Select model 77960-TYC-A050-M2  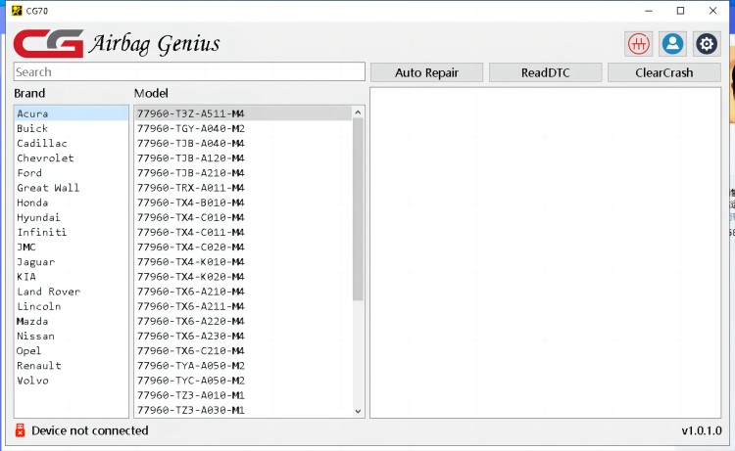(x=243, y=381)
